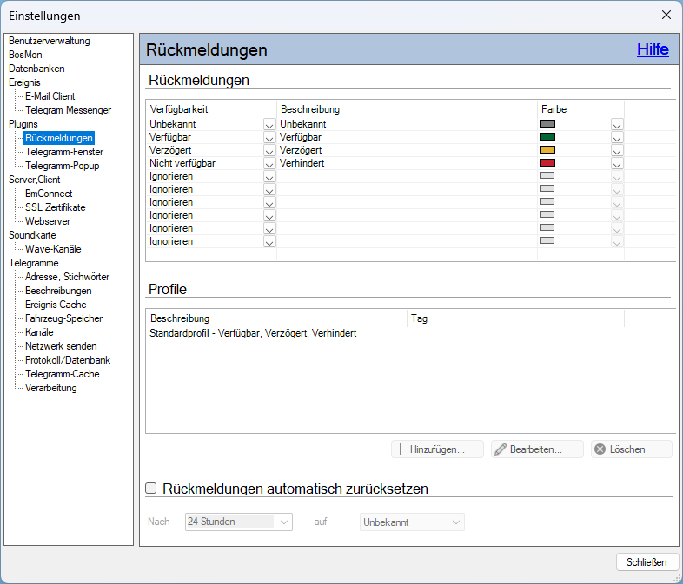The height and width of the screenshot is (584, 683).
Task: Open SSL Zertifikate settings
Action: pos(55,207)
